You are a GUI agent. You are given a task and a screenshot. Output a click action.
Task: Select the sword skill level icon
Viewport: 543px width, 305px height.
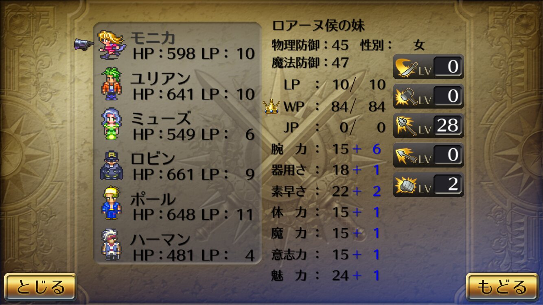point(428,67)
